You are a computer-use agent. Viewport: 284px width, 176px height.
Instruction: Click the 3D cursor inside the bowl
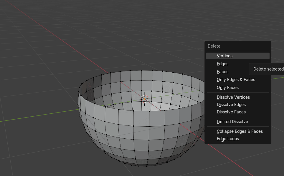pos(144,99)
